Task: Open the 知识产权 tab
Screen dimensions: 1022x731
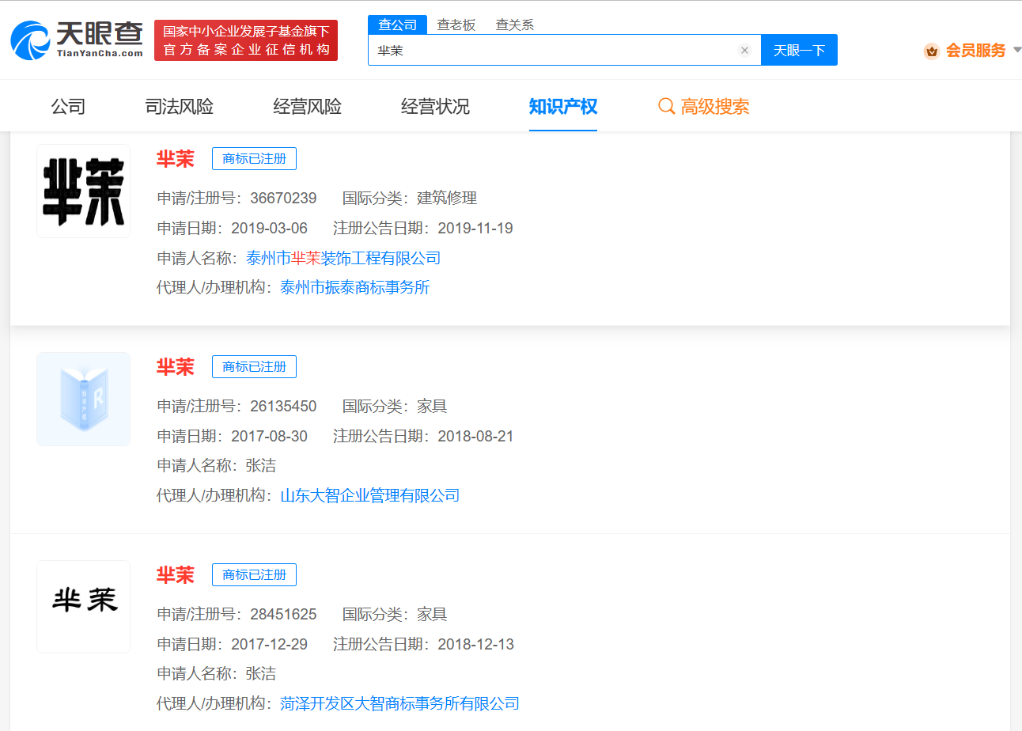Action: point(563,107)
